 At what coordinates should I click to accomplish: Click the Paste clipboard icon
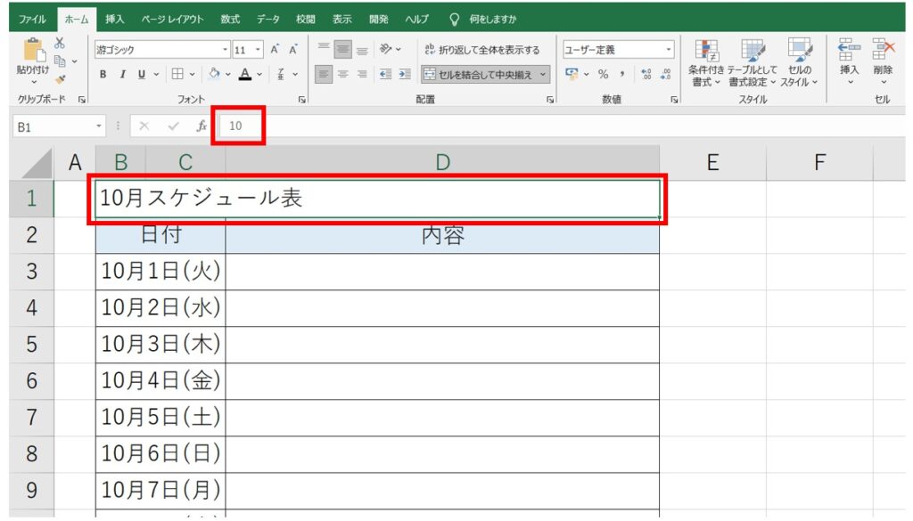tap(33, 50)
